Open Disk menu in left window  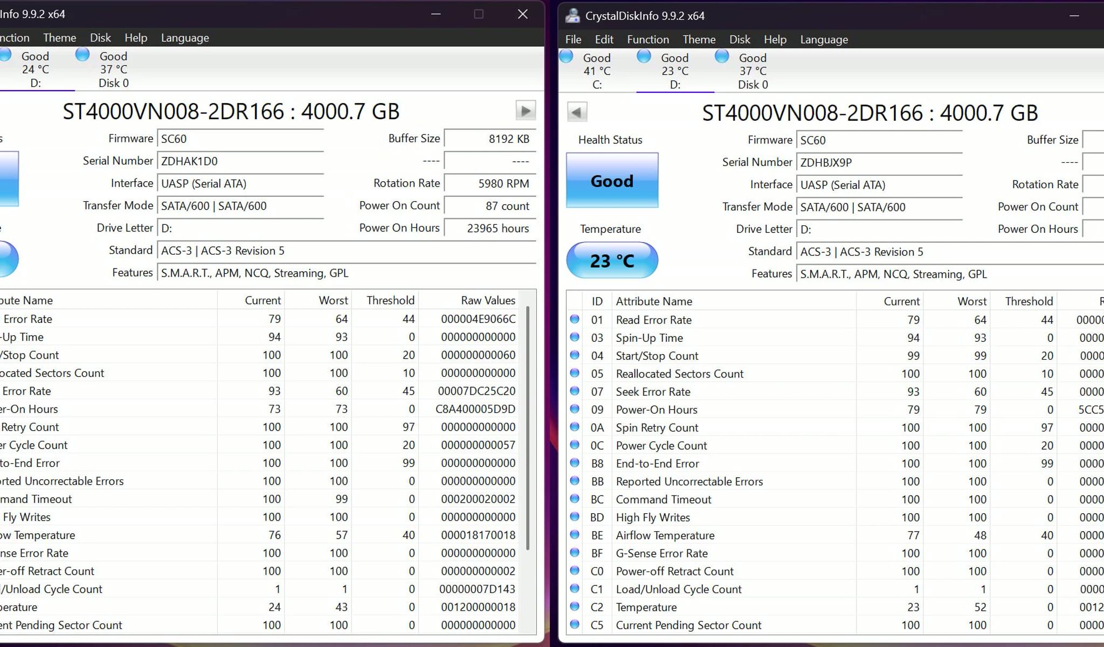coord(100,38)
